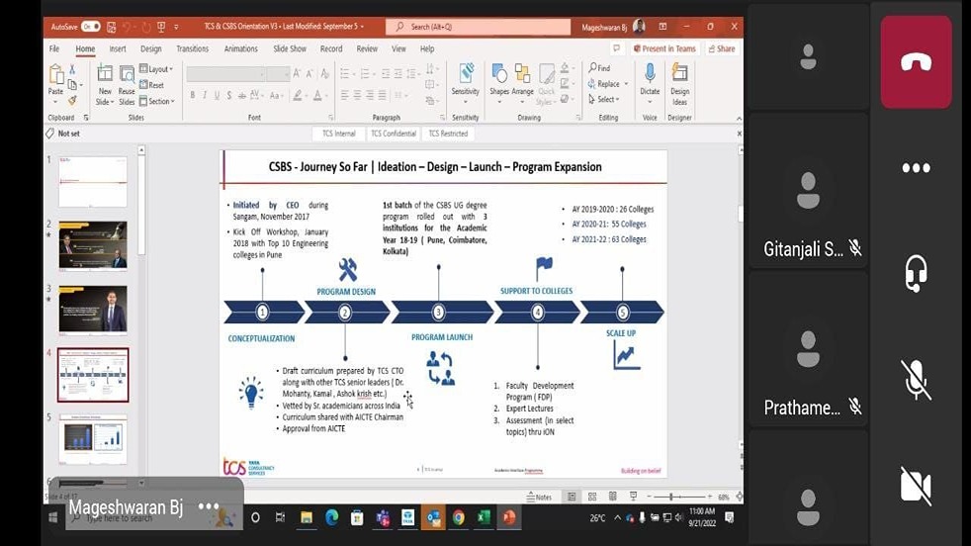971x546 pixels.
Task: Open Google Chrome from taskbar
Action: (x=458, y=517)
